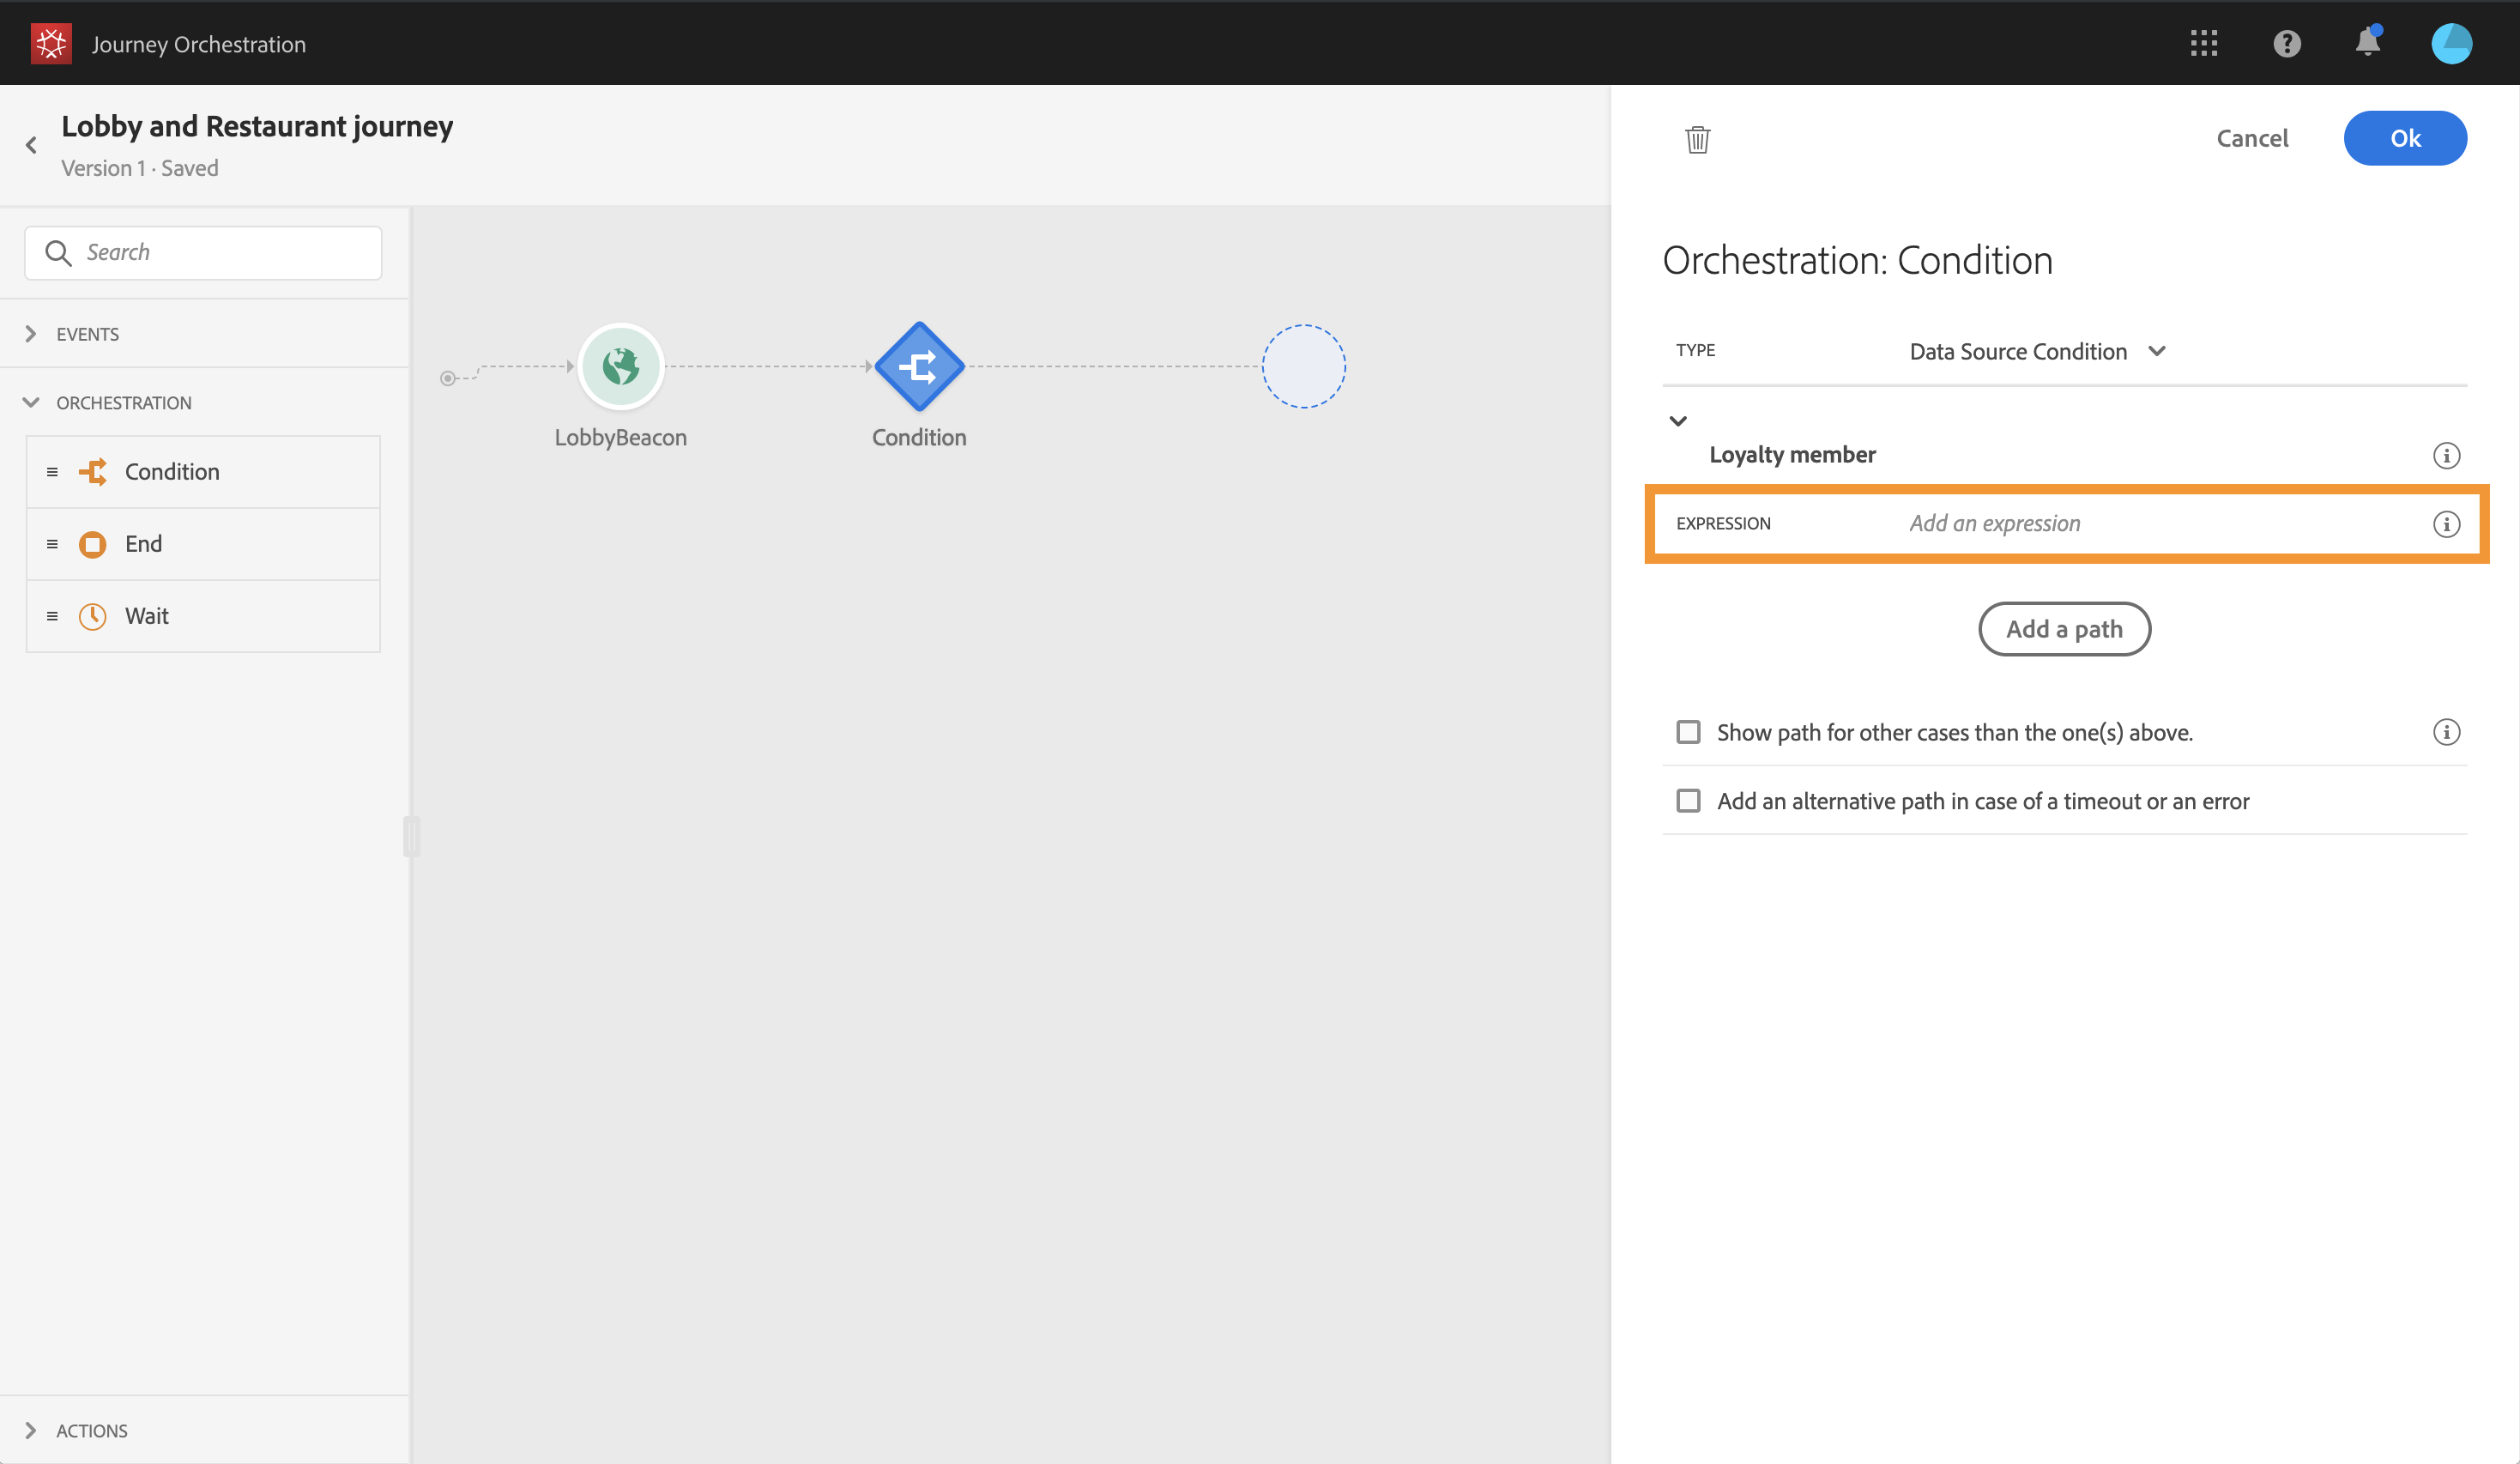Select the Condition diamond node on canvas

tap(919, 367)
